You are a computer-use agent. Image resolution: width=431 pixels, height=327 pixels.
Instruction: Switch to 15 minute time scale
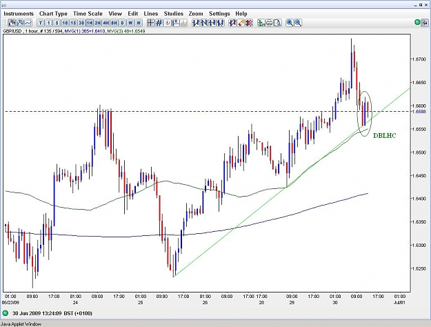pyautogui.click(x=73, y=23)
